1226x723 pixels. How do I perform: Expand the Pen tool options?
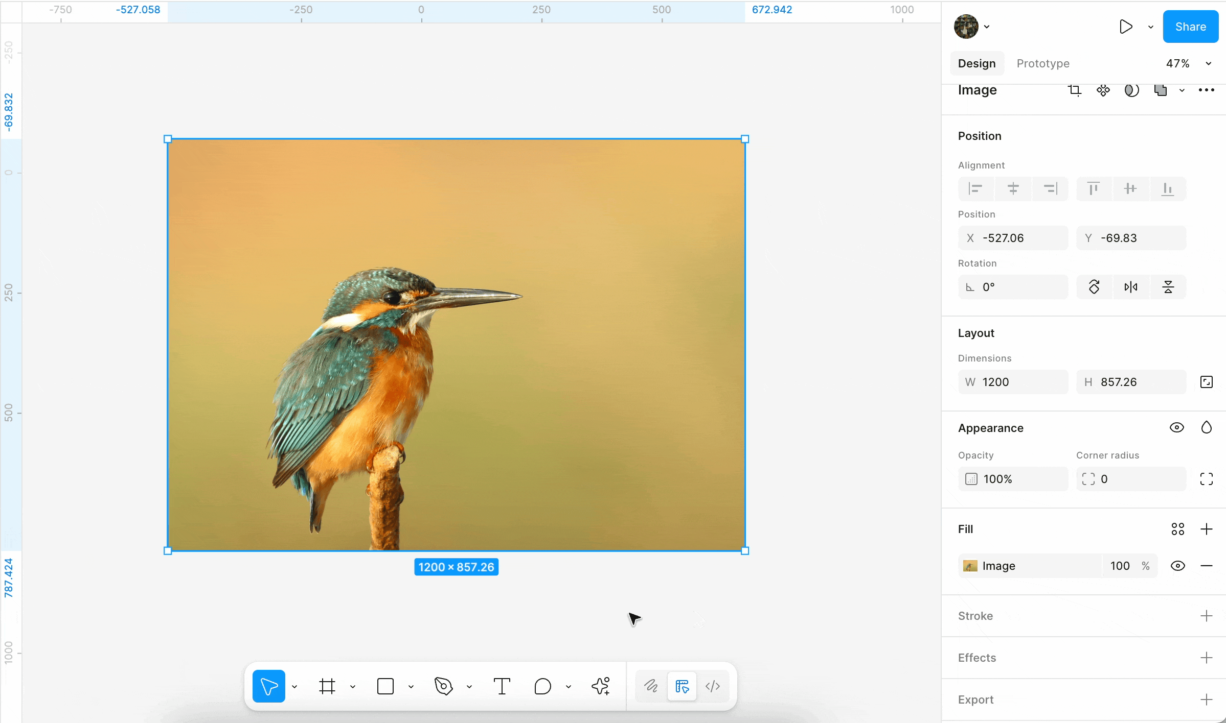[x=469, y=686]
